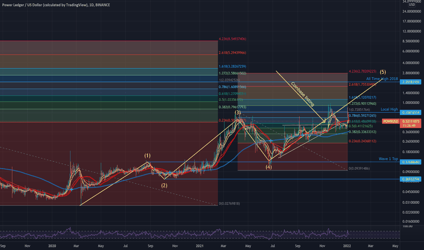Click the 0.70816 Local High price tag
424x250 pixels.
(x=410, y=112)
